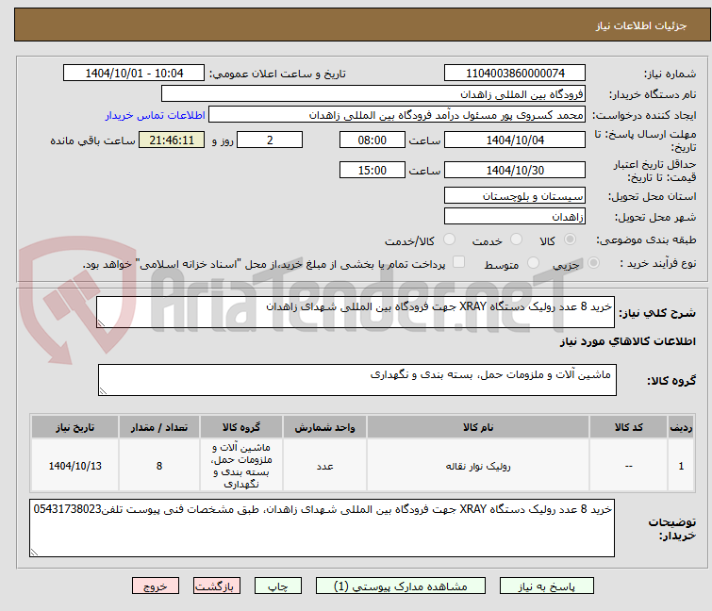Click the گروه کالا table column header
The image size is (712, 611).
[x=241, y=427]
